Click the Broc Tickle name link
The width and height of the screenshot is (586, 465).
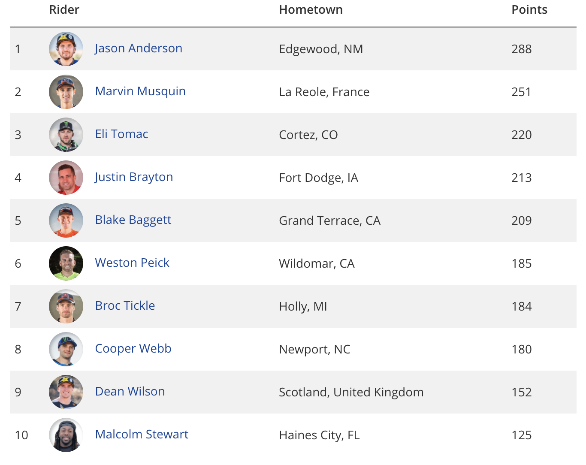point(125,306)
